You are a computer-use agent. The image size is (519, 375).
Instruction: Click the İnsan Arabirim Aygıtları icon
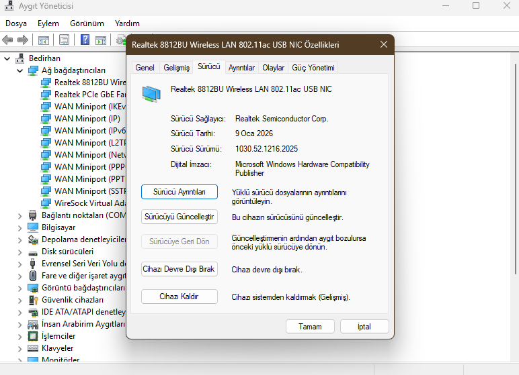(33, 325)
